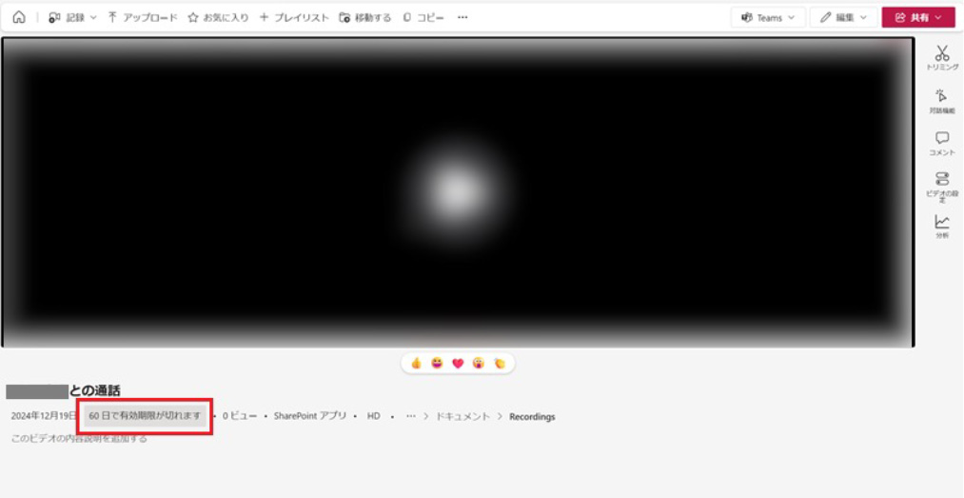View the 分析 analytics panel
This screenshot has height=498, width=964.
pyautogui.click(x=942, y=227)
